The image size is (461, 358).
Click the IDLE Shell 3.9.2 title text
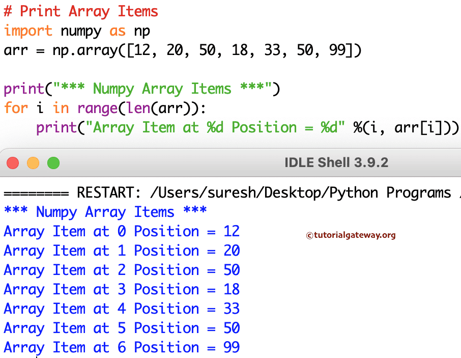tap(336, 163)
